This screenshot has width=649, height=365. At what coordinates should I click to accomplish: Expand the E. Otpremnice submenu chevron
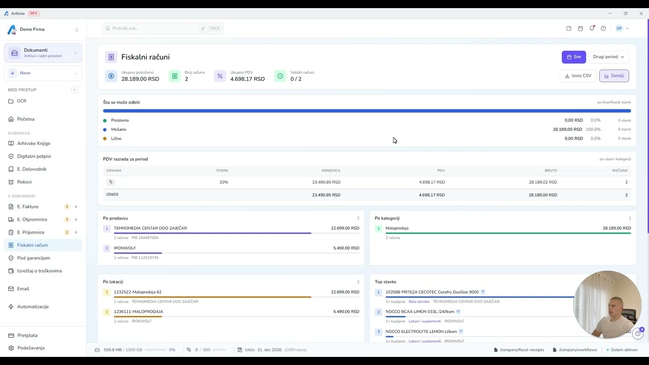tap(76, 220)
